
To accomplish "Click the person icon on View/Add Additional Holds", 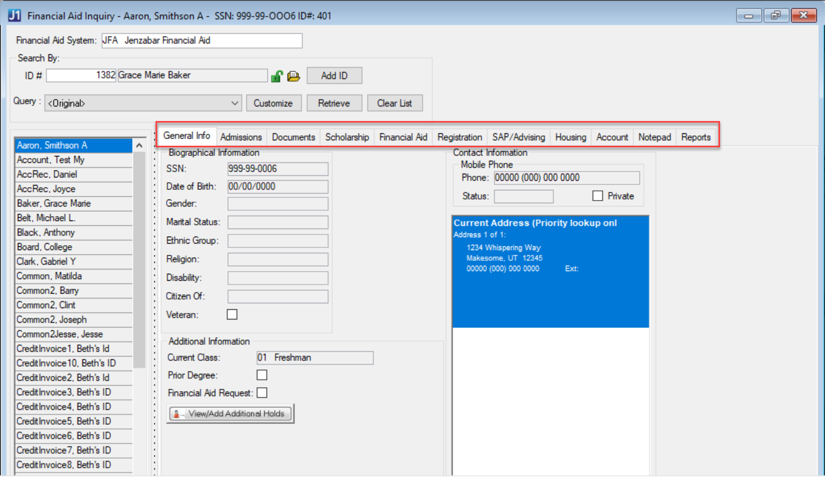I will [177, 414].
